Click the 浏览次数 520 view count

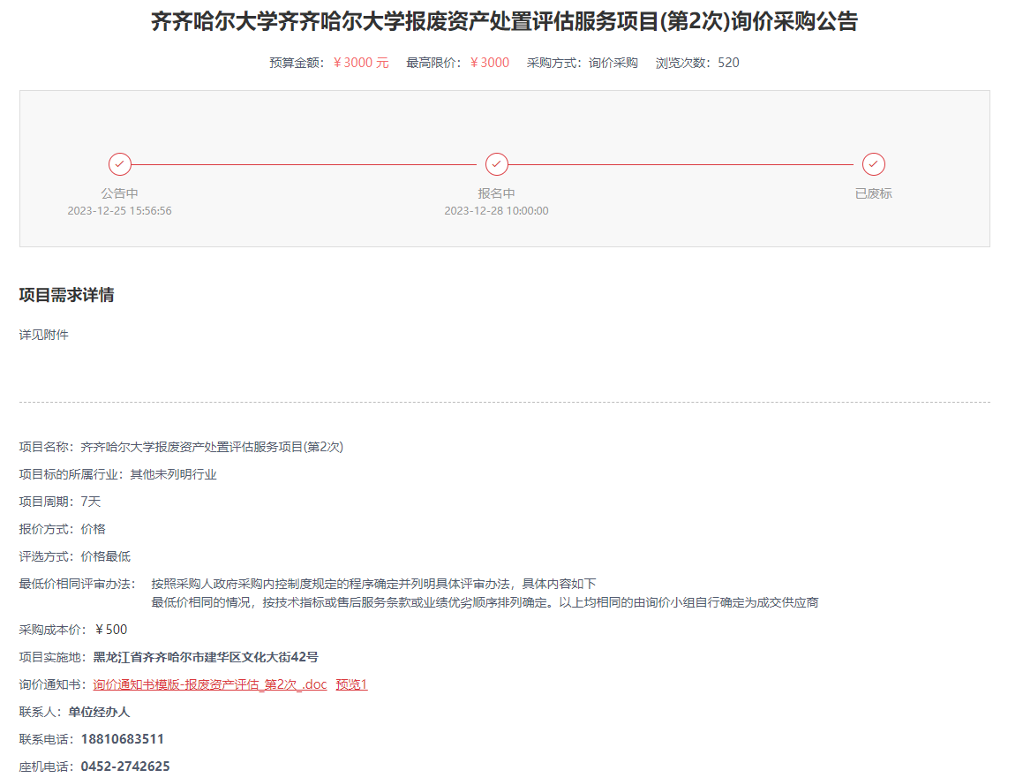[728, 63]
